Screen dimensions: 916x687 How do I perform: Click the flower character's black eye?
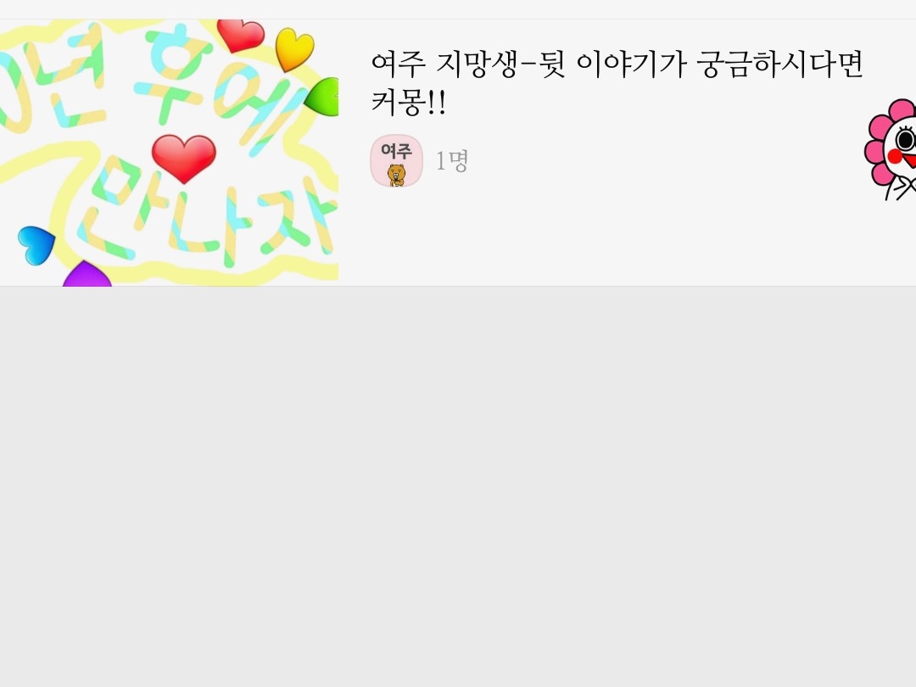(906, 140)
